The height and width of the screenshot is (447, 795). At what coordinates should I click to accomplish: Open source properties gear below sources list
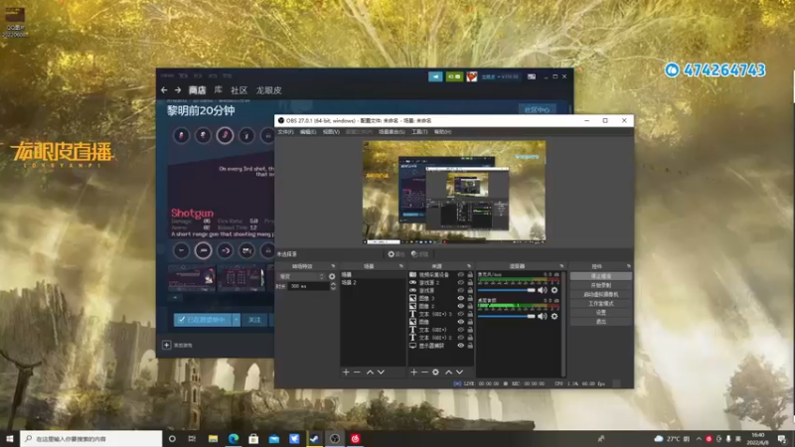[x=435, y=372]
